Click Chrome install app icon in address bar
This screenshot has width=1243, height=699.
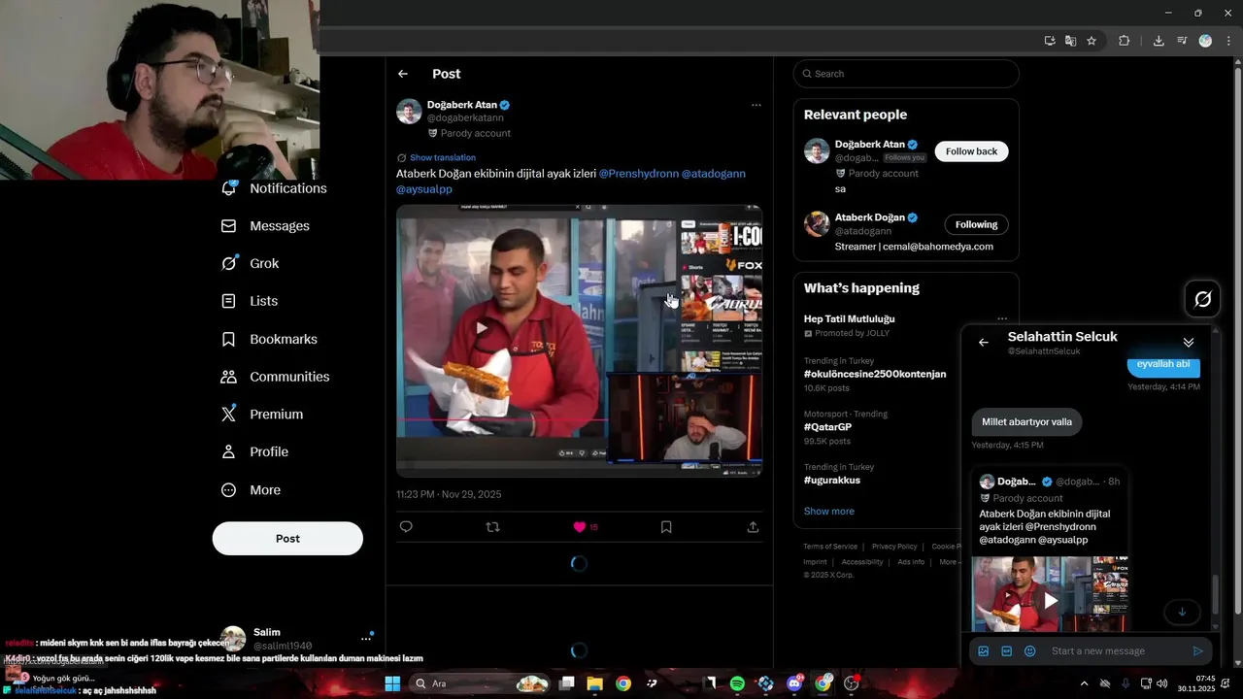[x=1050, y=41]
